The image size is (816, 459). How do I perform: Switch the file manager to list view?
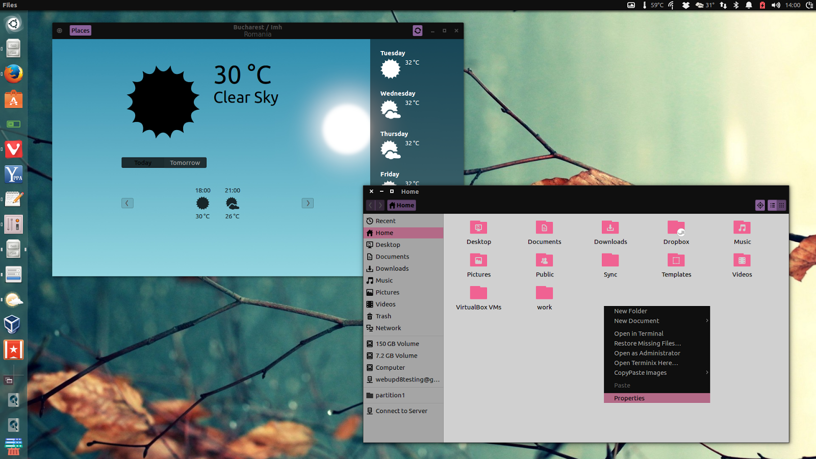click(x=773, y=205)
